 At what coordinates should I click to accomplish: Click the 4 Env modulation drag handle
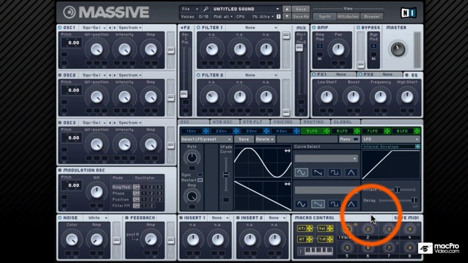coord(296,131)
